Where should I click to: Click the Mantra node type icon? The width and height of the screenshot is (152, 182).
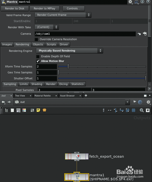coord(4,2)
